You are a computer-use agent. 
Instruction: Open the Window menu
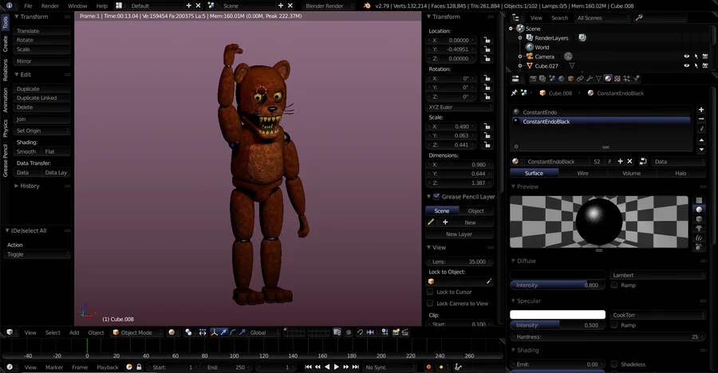pos(77,6)
